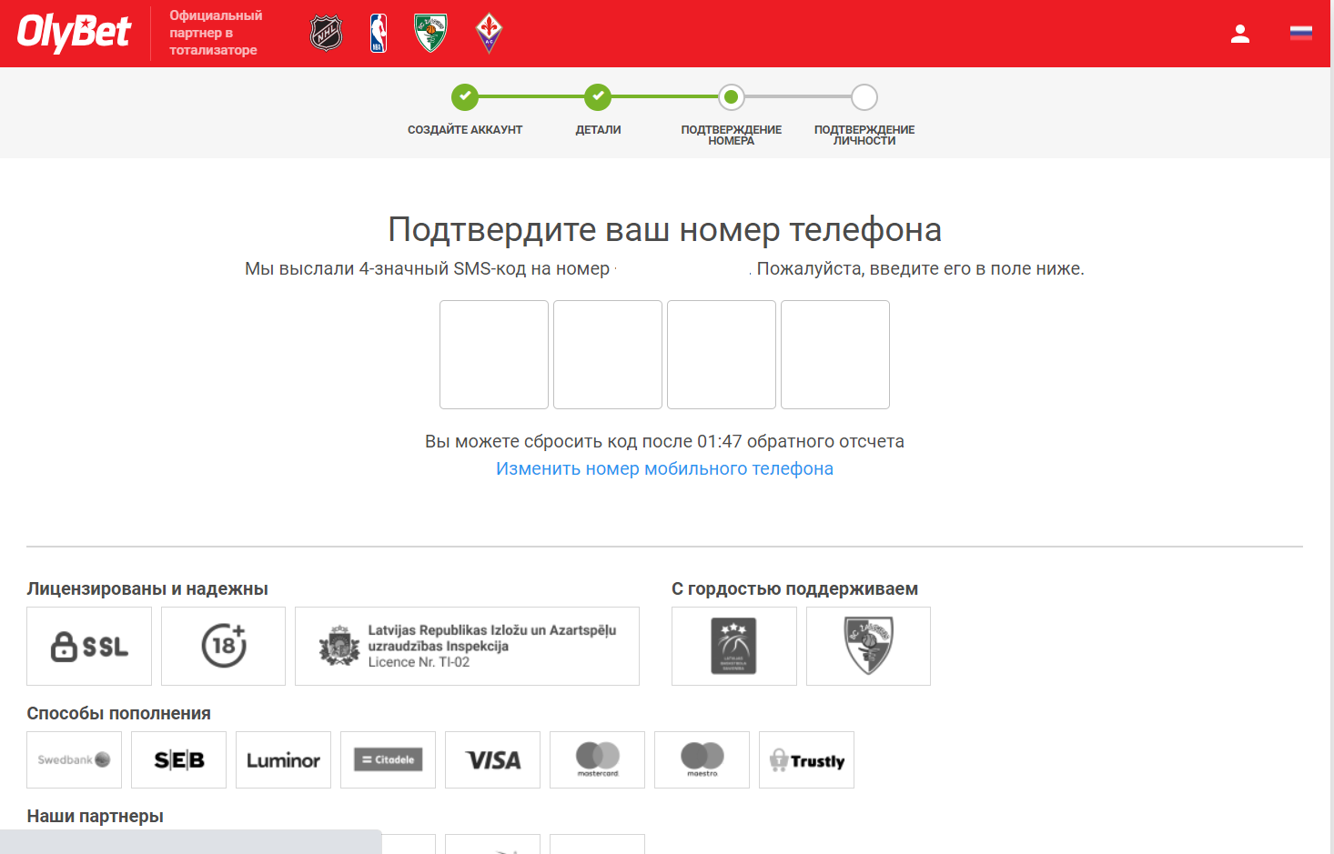1334x854 pixels.
Task: Open the NBA partner logo
Action: tap(379, 34)
